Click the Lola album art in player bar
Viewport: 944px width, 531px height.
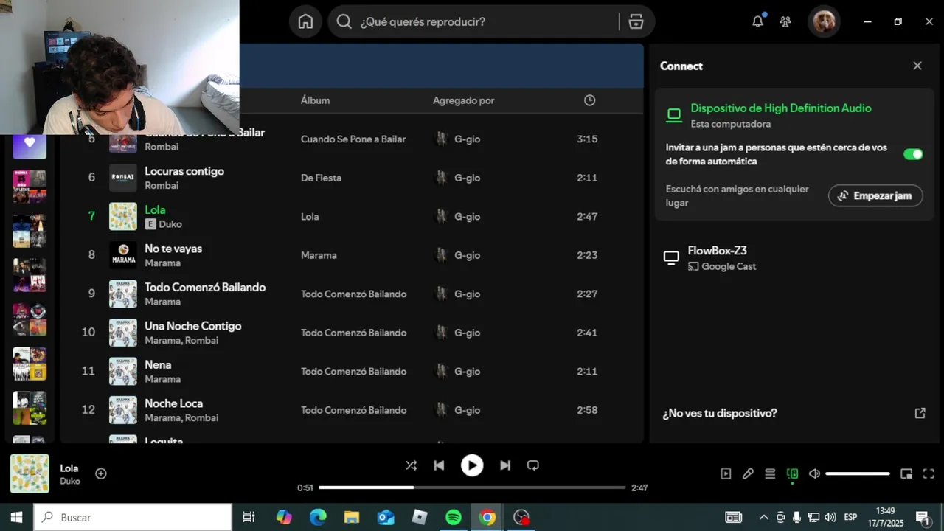pos(29,473)
